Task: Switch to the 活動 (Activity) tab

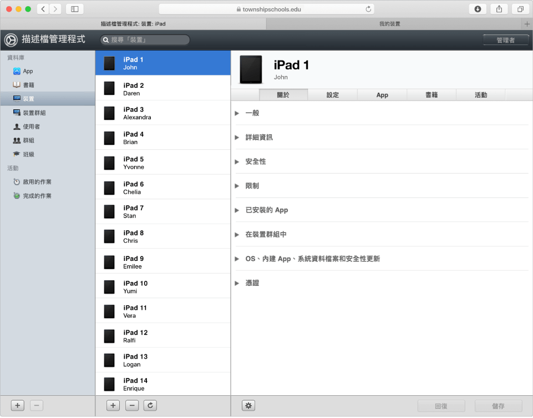Action: 480,95
